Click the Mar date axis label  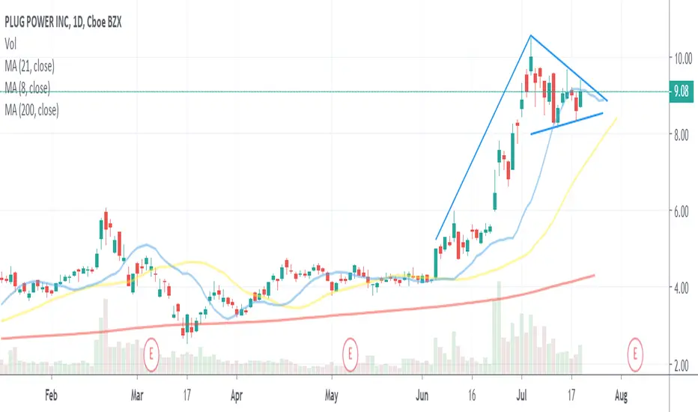(x=137, y=396)
